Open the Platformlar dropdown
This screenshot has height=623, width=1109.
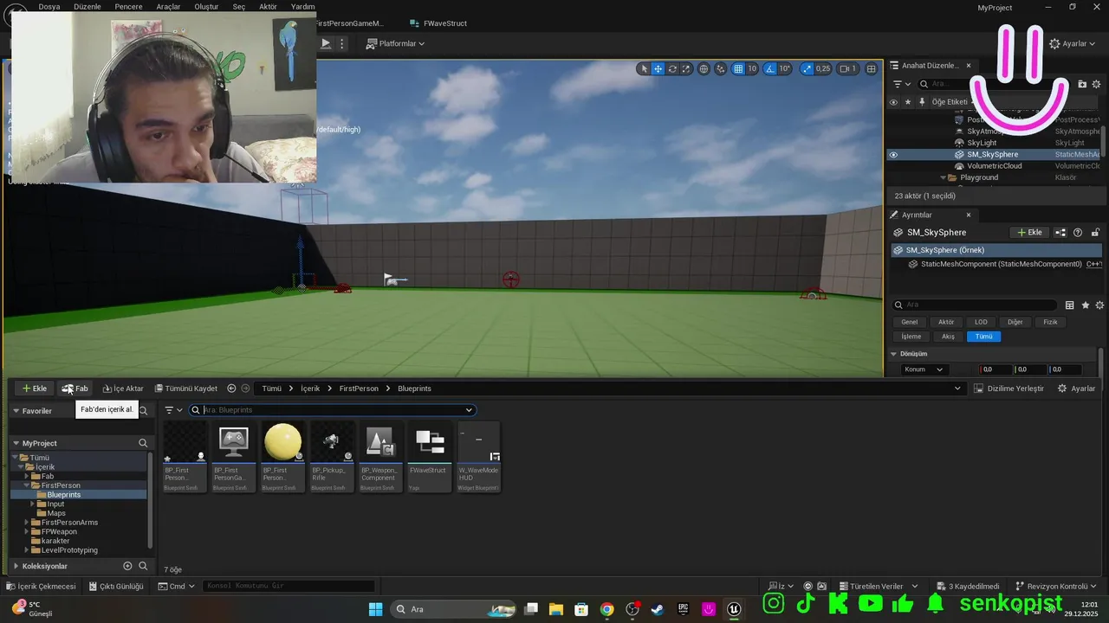pos(395,43)
